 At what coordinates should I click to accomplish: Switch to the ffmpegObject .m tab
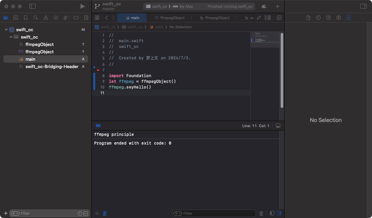pyautogui.click(x=170, y=18)
